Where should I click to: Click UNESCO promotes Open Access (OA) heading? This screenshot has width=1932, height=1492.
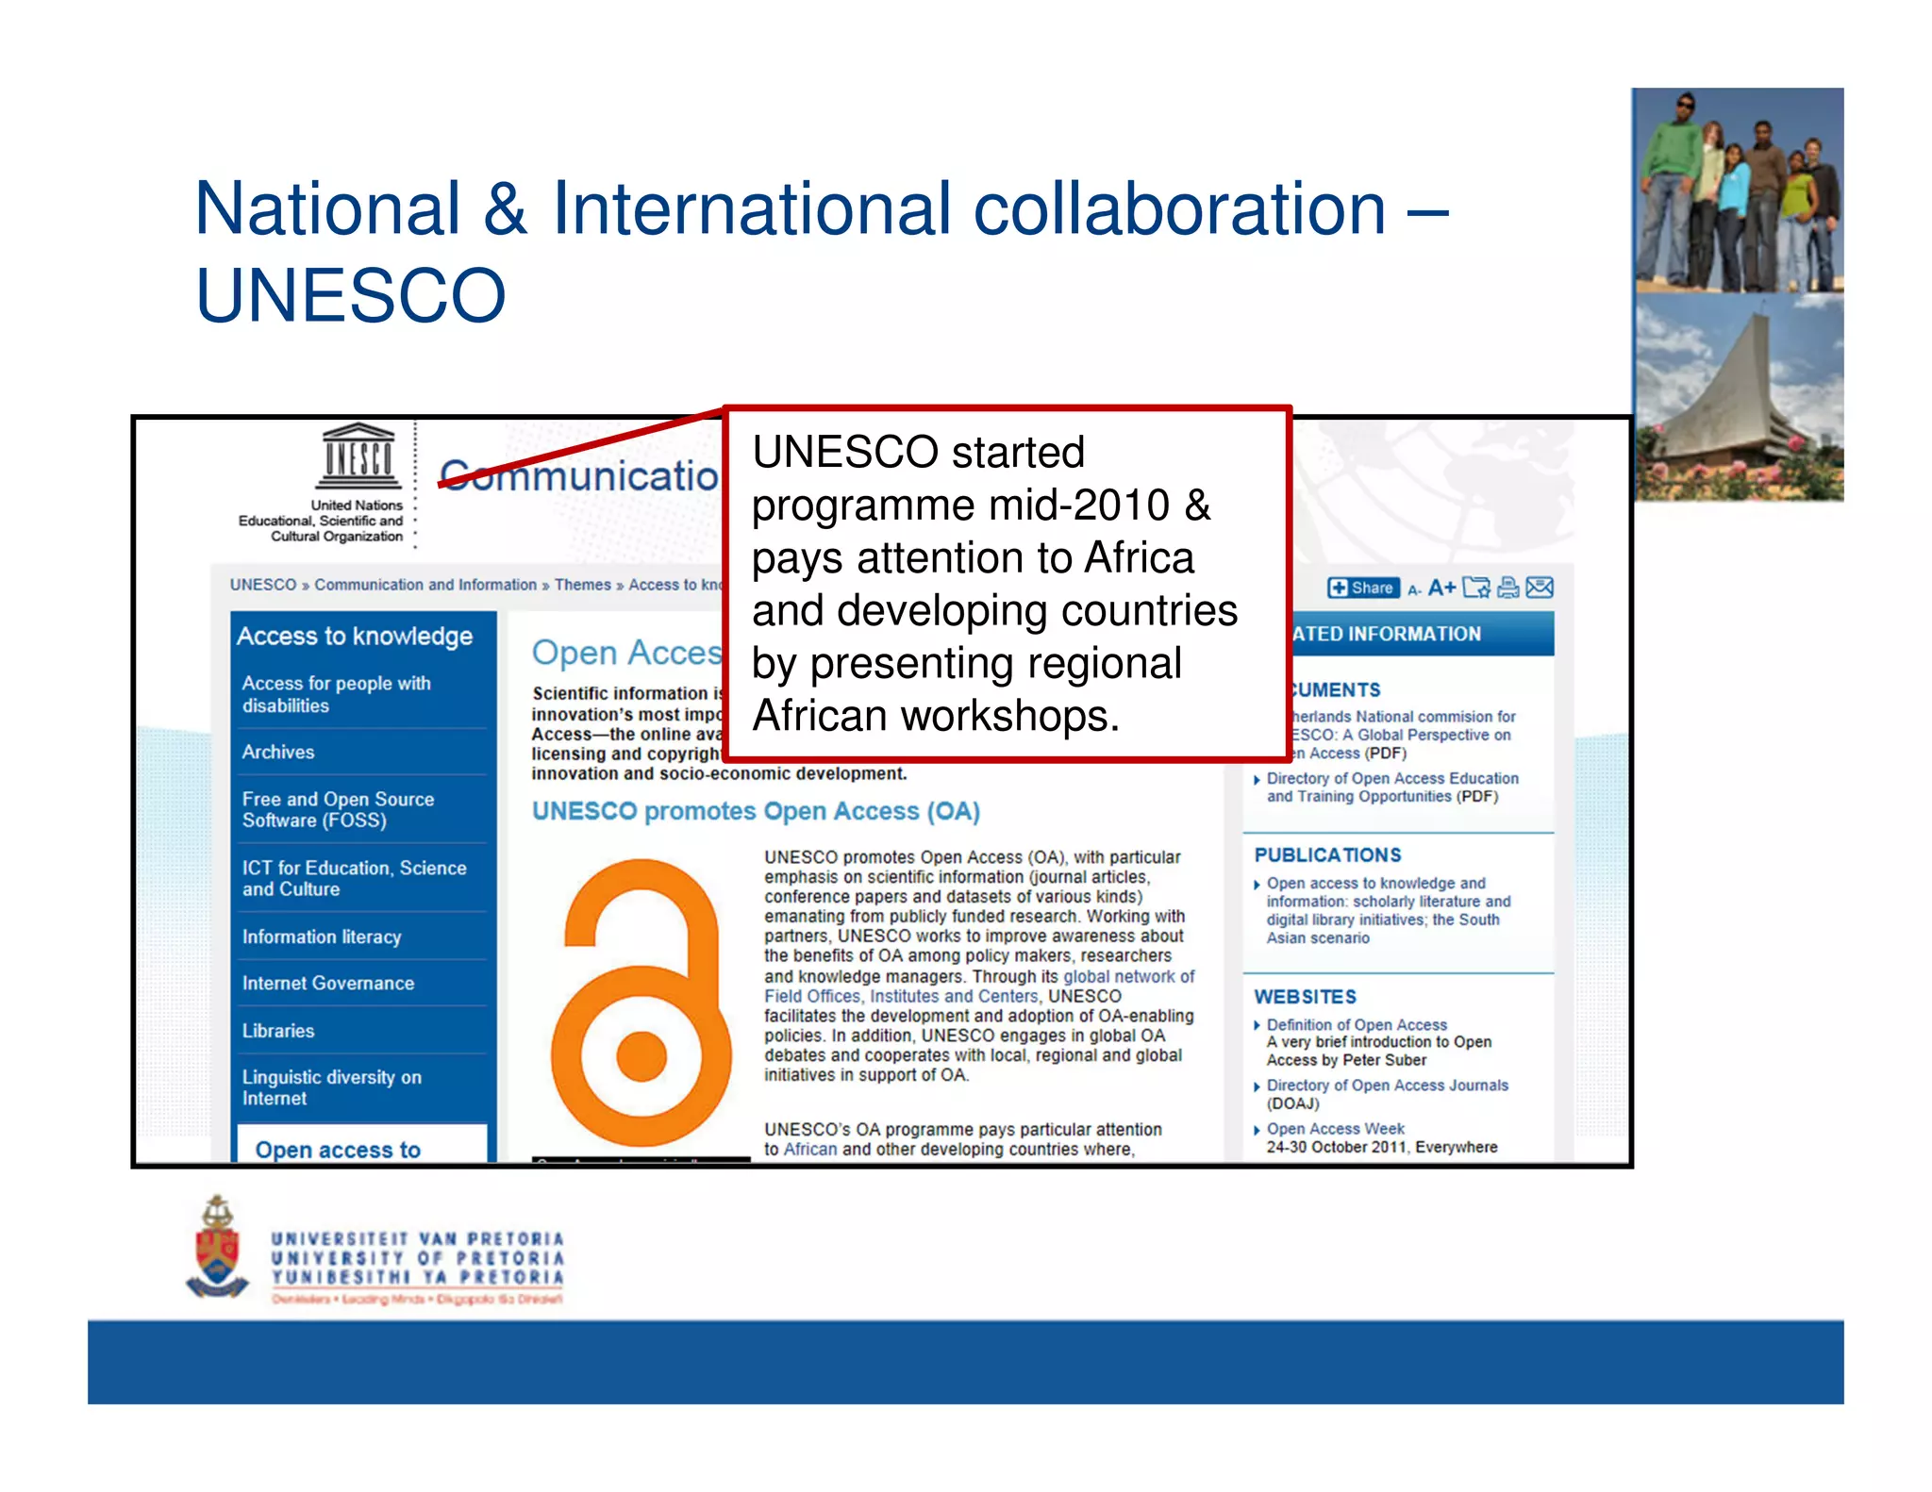tap(756, 811)
